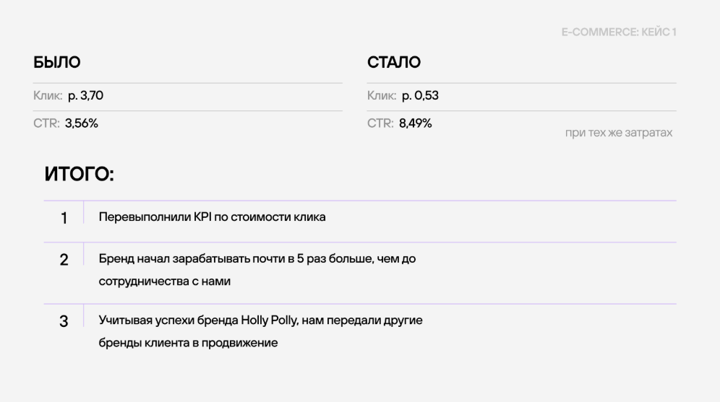Click the "р. 0,53" click cost value
The image size is (720, 402).
coord(415,95)
